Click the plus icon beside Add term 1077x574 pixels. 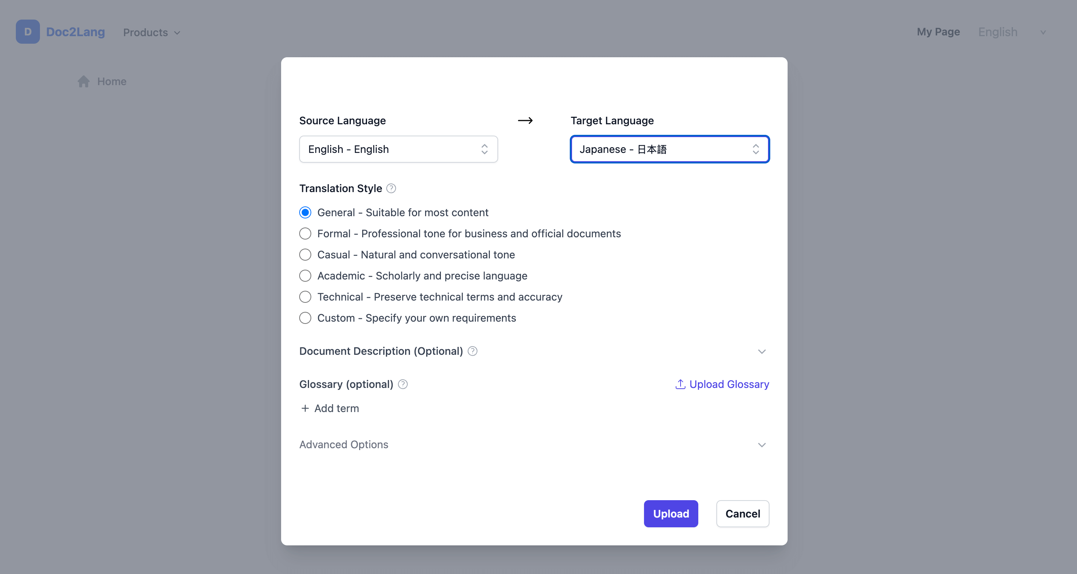coord(305,409)
